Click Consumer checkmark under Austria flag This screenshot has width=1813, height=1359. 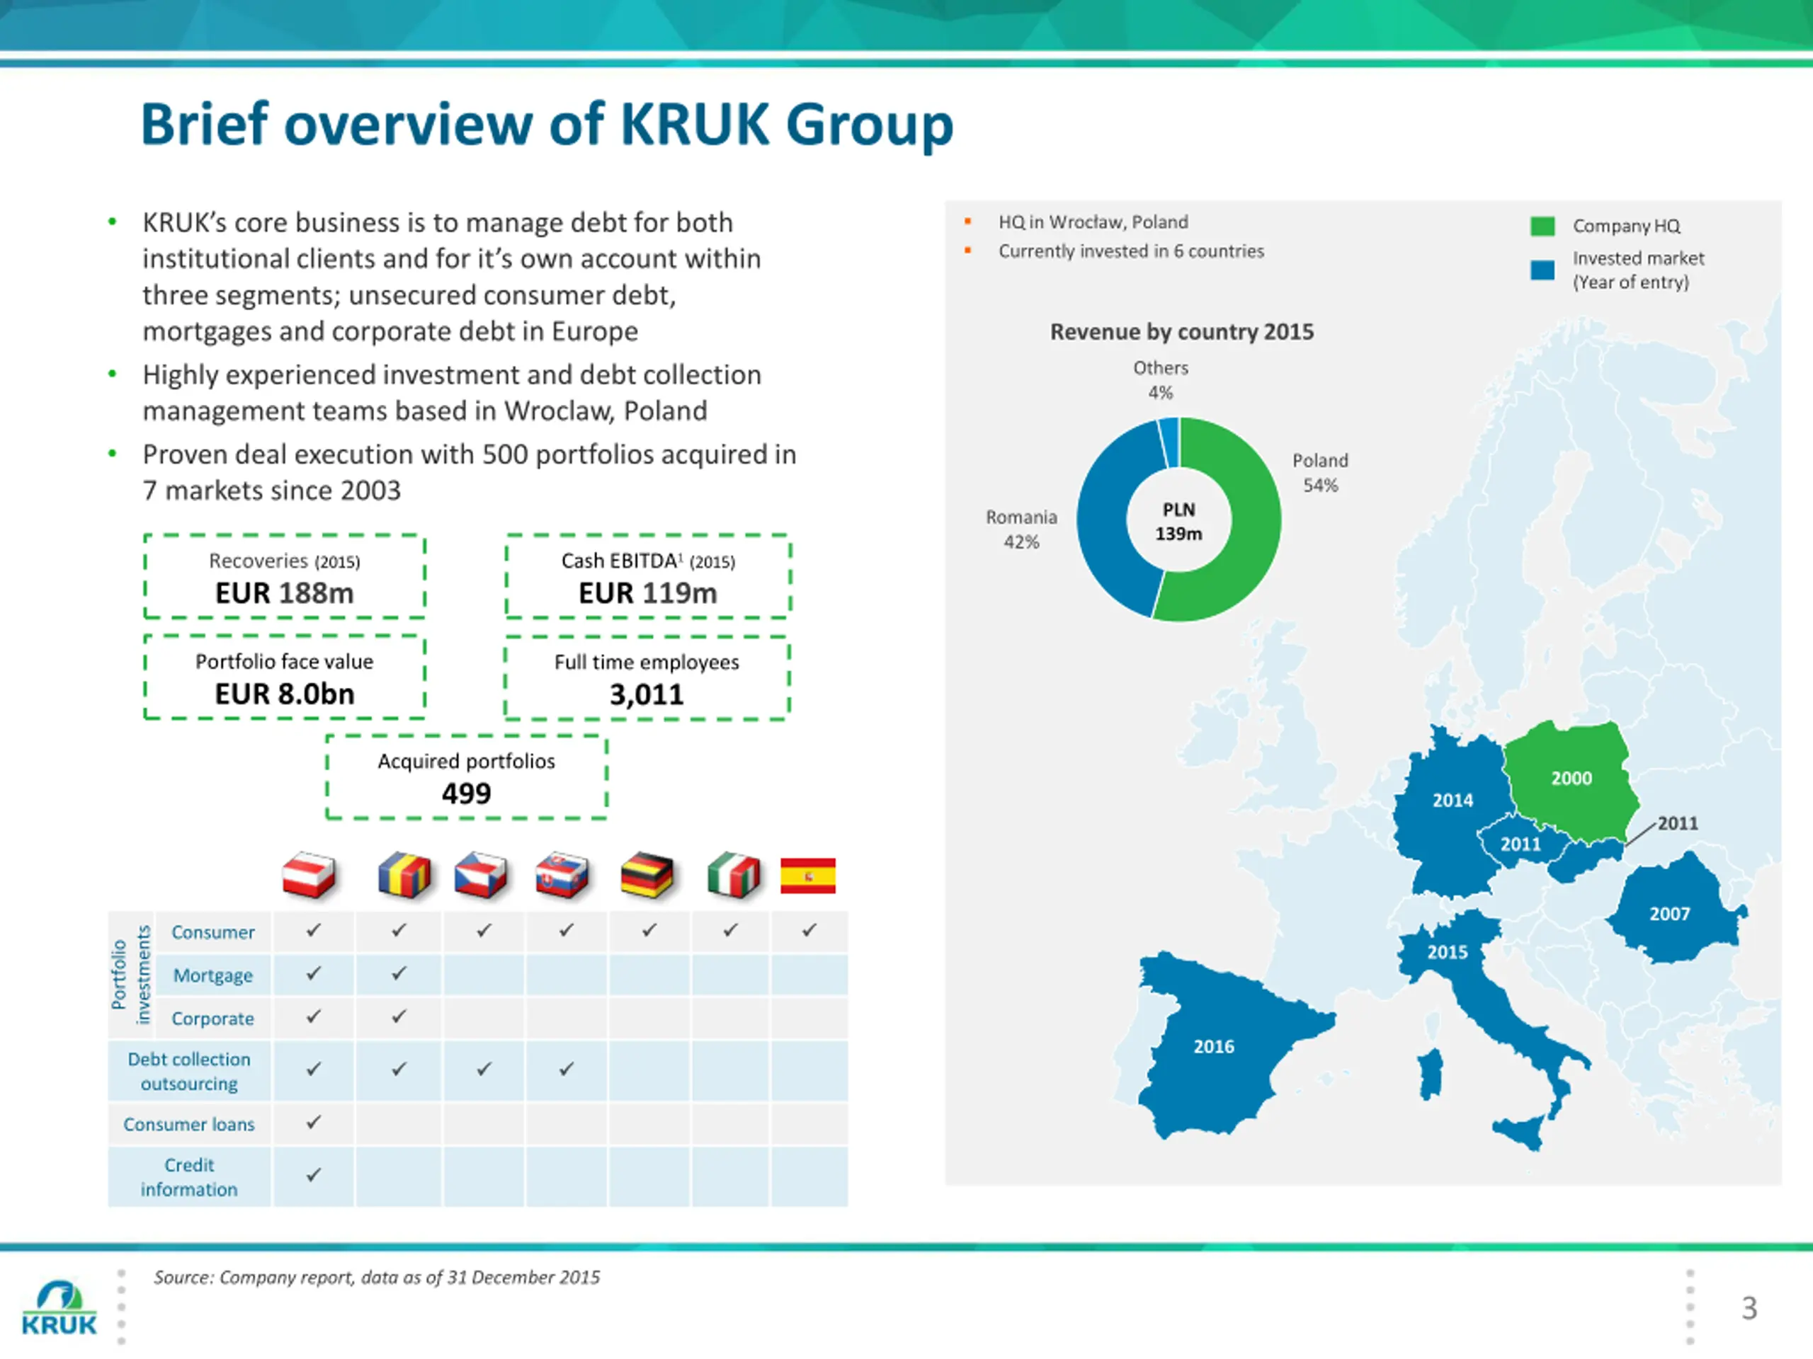314,931
